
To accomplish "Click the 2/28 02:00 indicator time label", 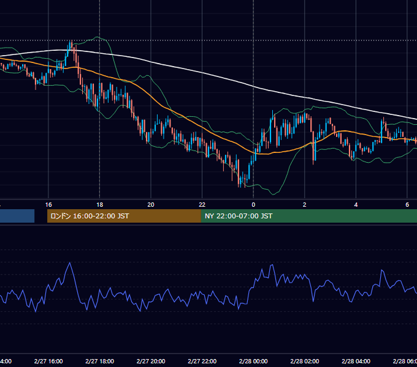I will [x=305, y=361].
